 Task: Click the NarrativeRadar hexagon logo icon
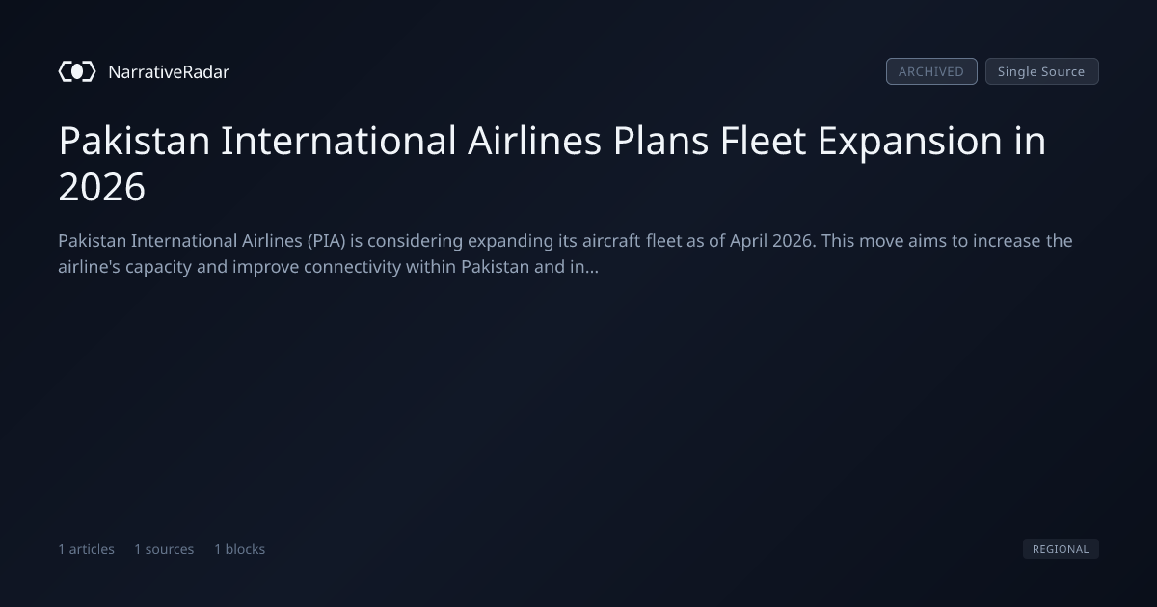click(x=77, y=71)
